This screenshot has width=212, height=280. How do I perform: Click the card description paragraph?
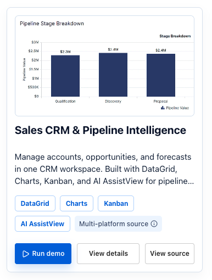104,169
